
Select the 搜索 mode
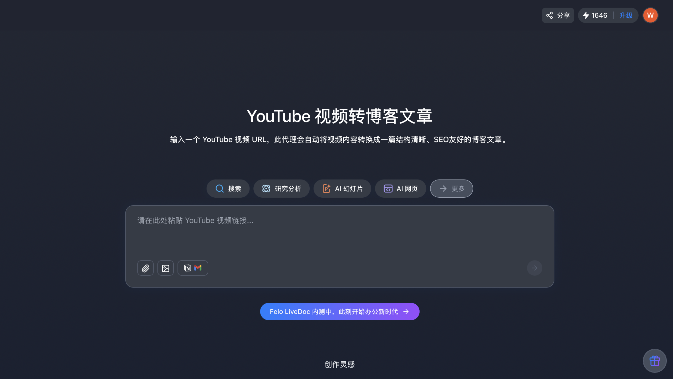(228, 188)
